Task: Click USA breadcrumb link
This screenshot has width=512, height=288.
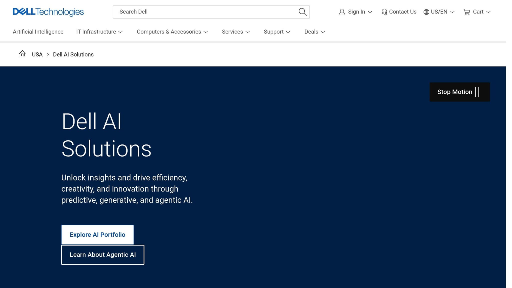Action: 37,54
